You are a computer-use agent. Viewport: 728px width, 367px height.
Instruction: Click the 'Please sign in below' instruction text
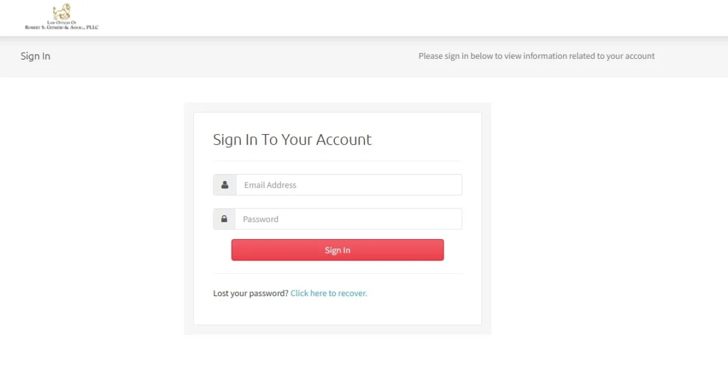click(536, 56)
